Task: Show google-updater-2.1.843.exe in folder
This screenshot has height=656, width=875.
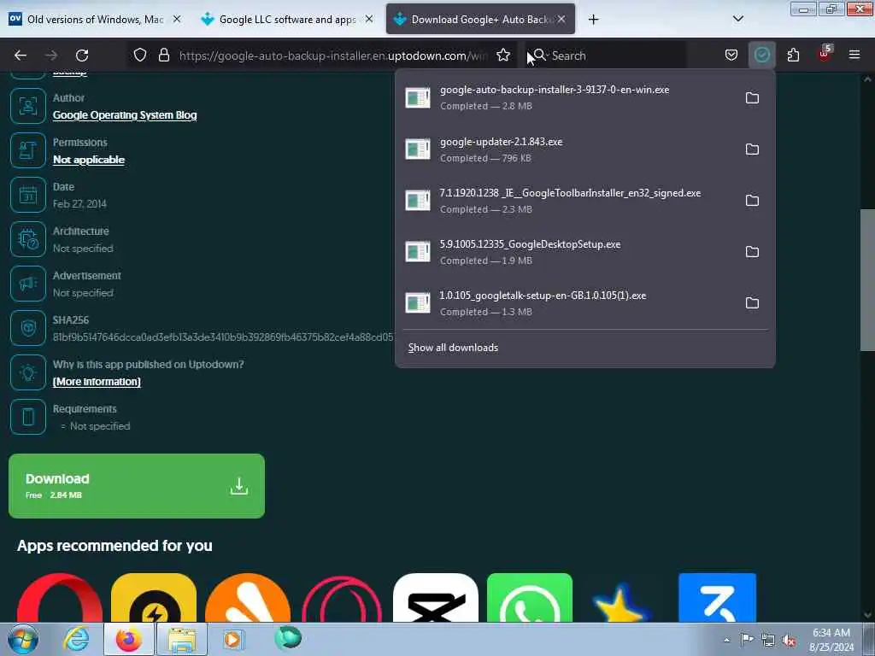Action: coord(752,149)
